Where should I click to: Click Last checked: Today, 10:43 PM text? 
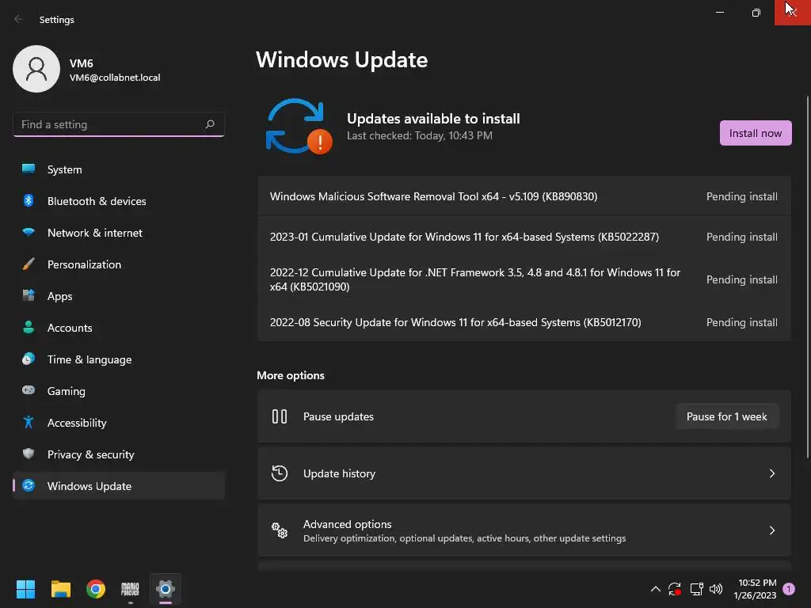(x=420, y=135)
